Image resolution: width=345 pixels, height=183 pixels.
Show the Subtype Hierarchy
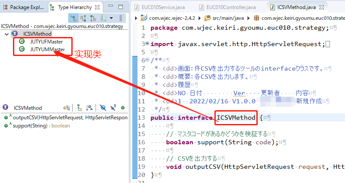coord(93,18)
